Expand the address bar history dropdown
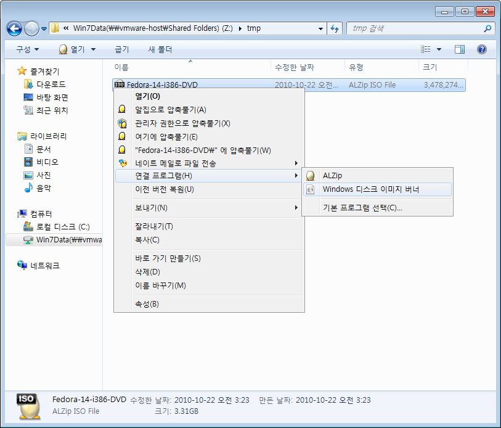Image resolution: width=501 pixels, height=428 pixels. tap(320, 28)
